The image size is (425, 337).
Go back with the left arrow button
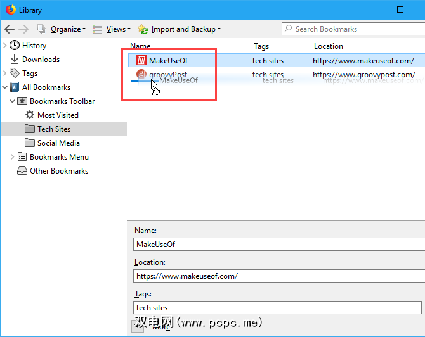10,29
